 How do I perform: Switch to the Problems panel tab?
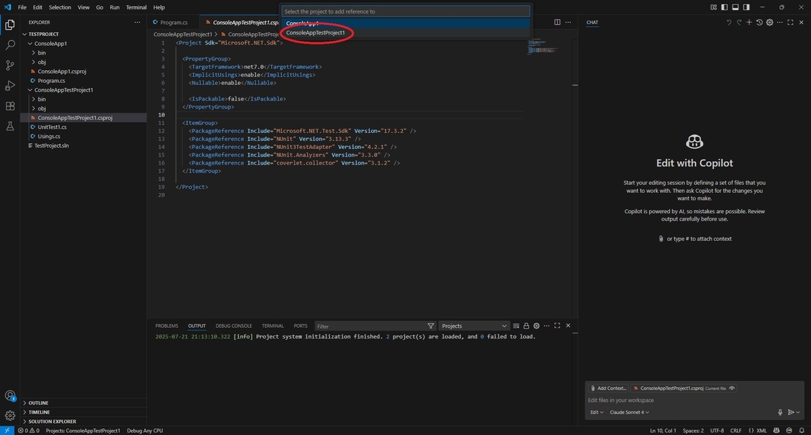pos(167,326)
